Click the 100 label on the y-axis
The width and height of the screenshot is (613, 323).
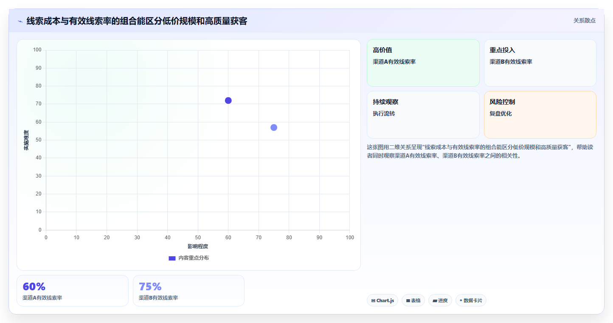click(x=37, y=50)
